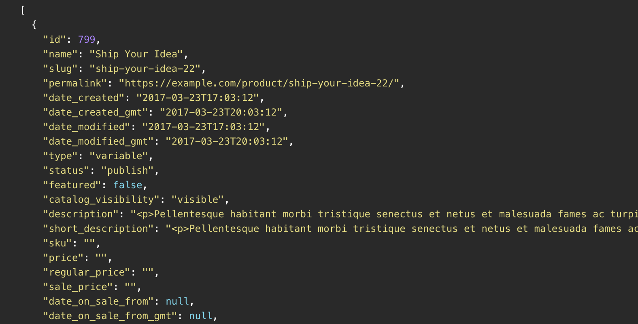Screen dimensions: 638x324
Task: Click the "publish" status value
Action: (128, 170)
